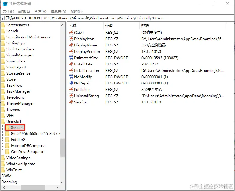235x191 pixels.
Task: Click the 0x00019593 (103827) data value
Action: (x=160, y=58)
